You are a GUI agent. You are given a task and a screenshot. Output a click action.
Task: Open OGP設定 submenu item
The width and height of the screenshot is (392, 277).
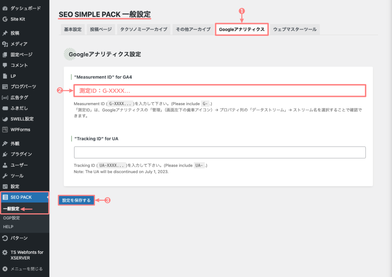[11, 218]
